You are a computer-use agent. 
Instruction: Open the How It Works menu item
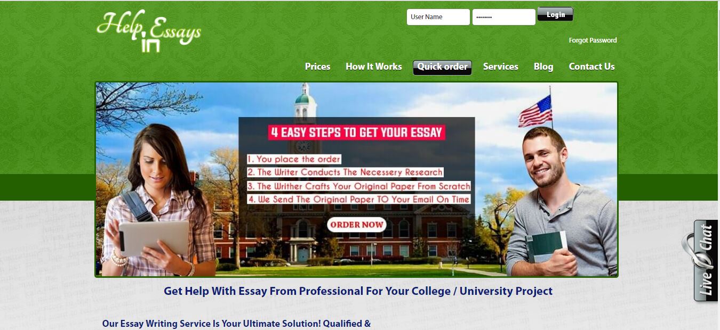[x=373, y=67]
